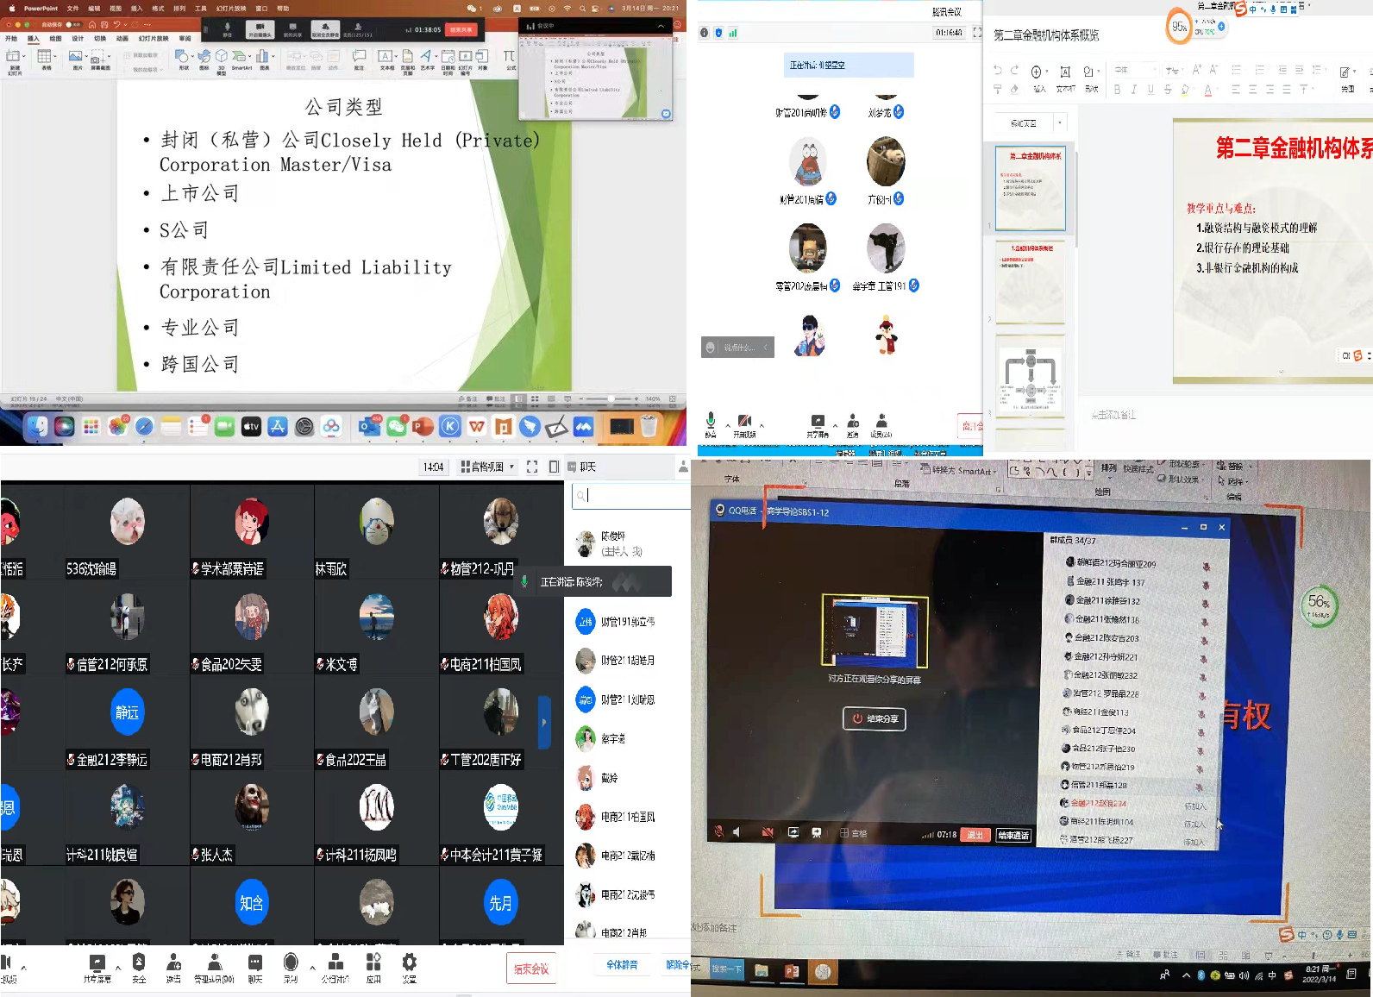Click the Record icon in meeting toolbar
The width and height of the screenshot is (1373, 997).
click(291, 963)
